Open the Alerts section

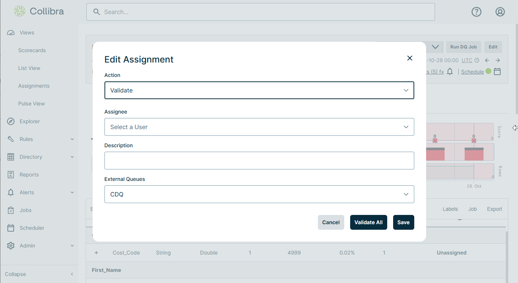[x=27, y=192]
